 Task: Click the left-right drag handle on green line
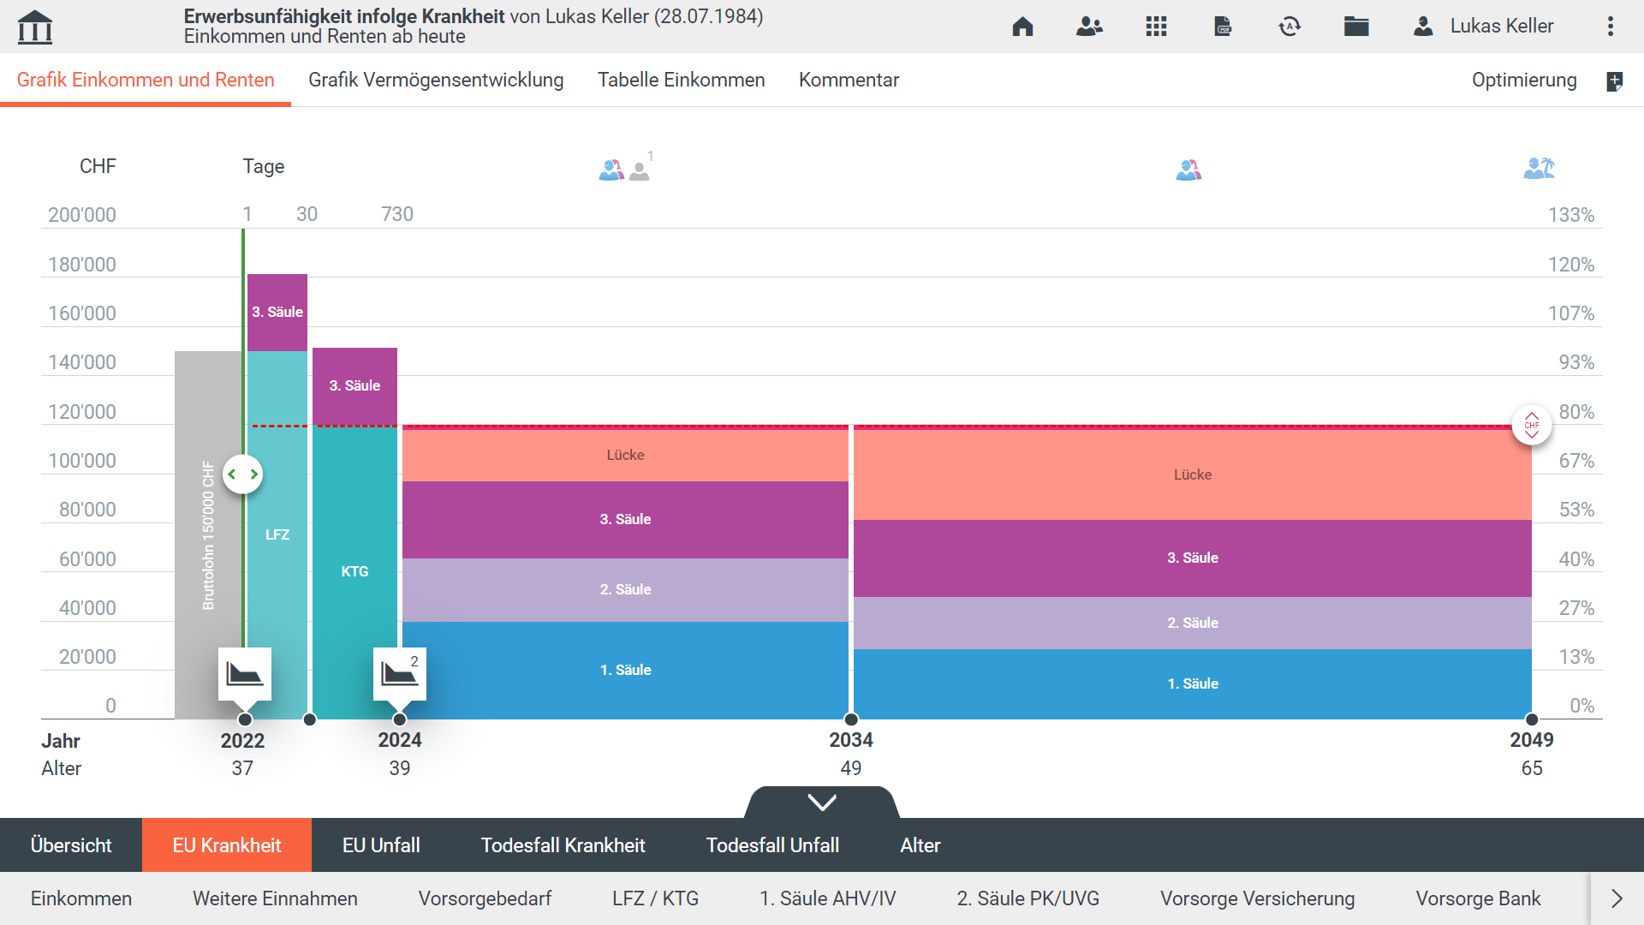coord(242,474)
